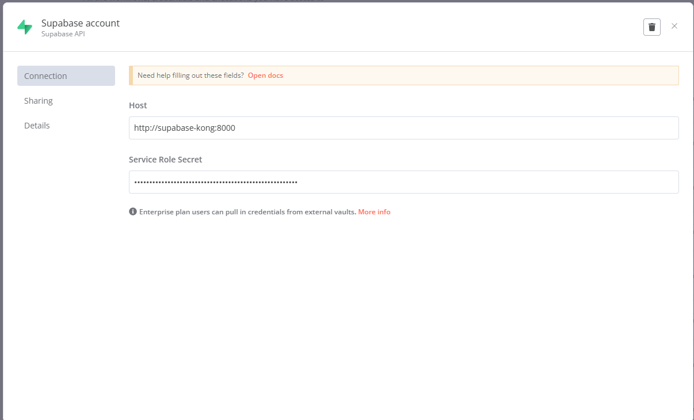Follow the Open docs link
Image resolution: width=694 pixels, height=420 pixels.
coord(265,75)
